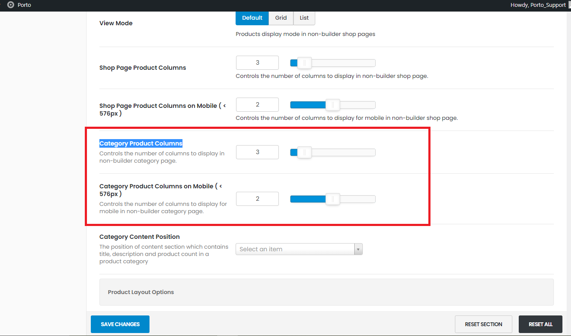Click the Reset All button
Image resolution: width=571 pixels, height=336 pixels.
pos(541,324)
